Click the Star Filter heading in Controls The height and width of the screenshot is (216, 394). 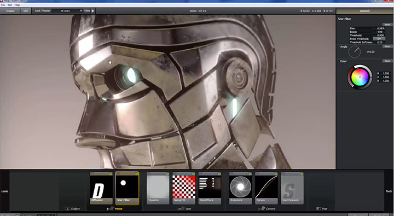pyautogui.click(x=345, y=19)
